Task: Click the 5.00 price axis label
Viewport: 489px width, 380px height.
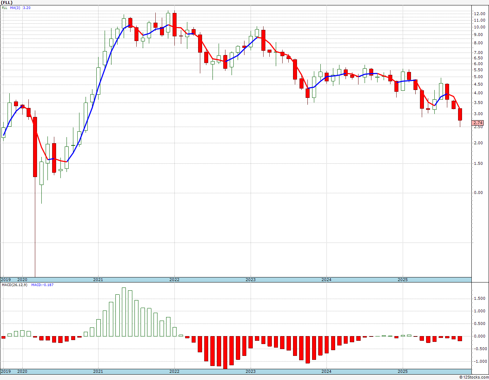Action: click(479, 77)
